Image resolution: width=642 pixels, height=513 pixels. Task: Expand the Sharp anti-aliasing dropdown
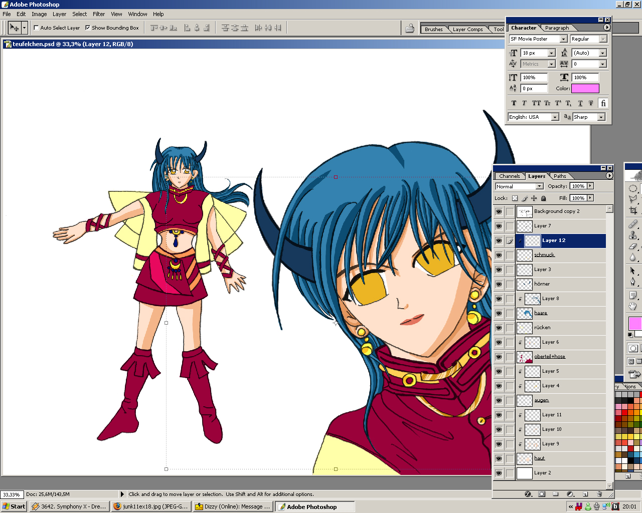601,117
